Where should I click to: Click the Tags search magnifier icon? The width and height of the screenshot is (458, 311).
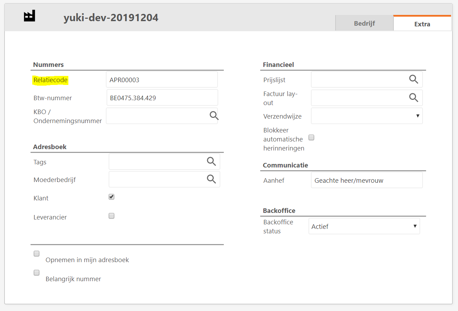click(211, 161)
